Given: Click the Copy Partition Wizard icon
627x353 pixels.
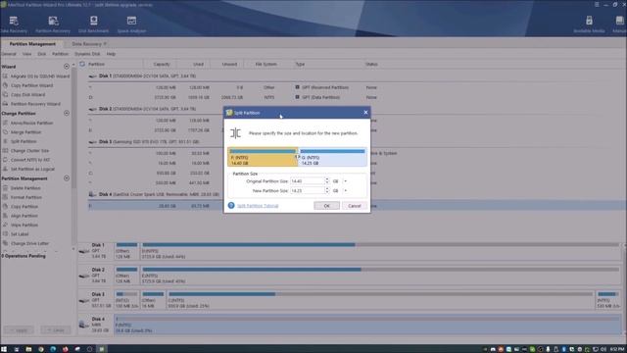Looking at the screenshot, I should pyautogui.click(x=5, y=85).
